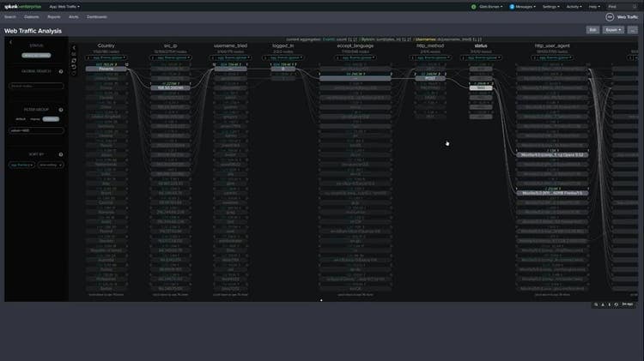Image resolution: width=644 pixels, height=361 pixels.
Task: Collapse the left sidebar with back arrow
Action: [x=11, y=41]
